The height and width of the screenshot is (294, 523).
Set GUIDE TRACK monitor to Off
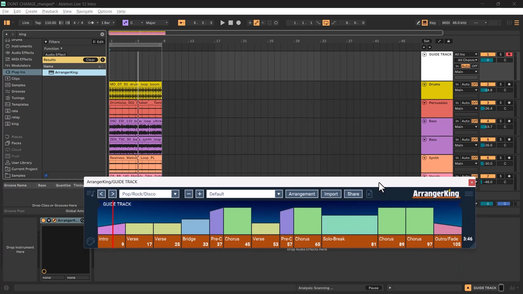click(x=475, y=66)
